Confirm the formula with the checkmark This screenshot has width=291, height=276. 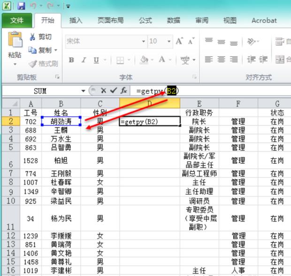pos(113,91)
